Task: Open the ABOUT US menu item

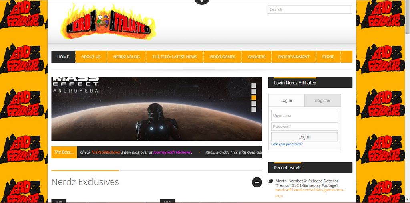Action: click(x=91, y=57)
